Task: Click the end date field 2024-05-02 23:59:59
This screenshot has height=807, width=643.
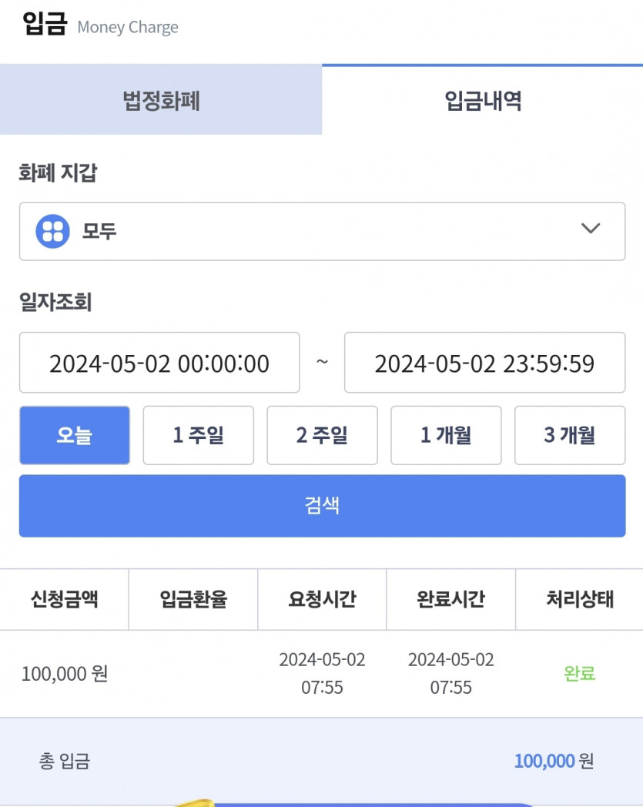Action: coord(484,363)
